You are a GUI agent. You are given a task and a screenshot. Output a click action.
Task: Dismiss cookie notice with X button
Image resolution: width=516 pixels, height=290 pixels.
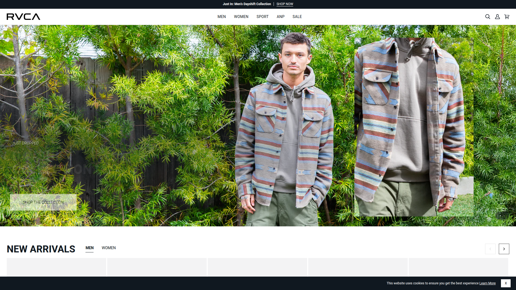coord(506,283)
